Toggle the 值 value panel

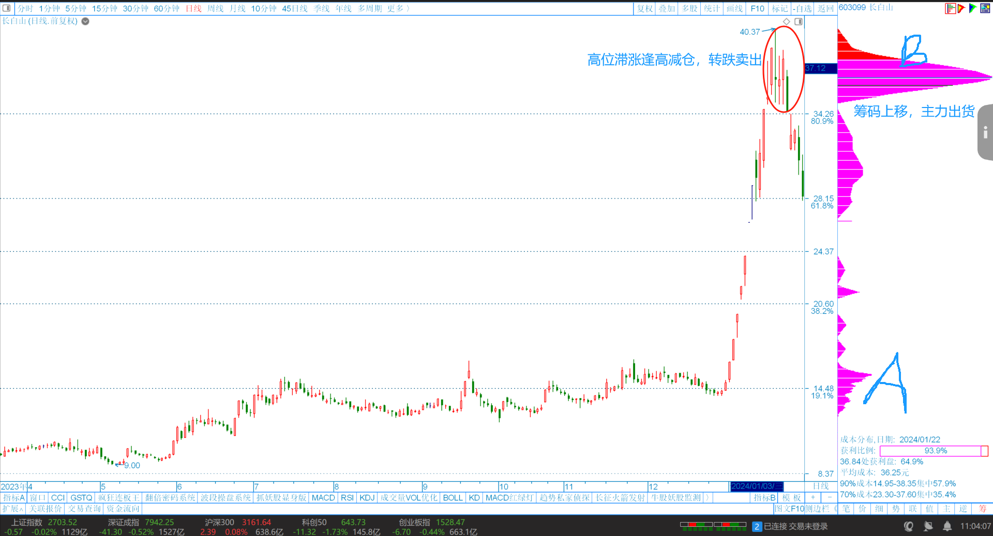[930, 509]
